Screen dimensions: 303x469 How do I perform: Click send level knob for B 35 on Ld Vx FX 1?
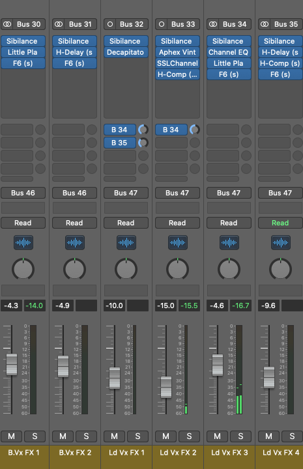[143, 143]
